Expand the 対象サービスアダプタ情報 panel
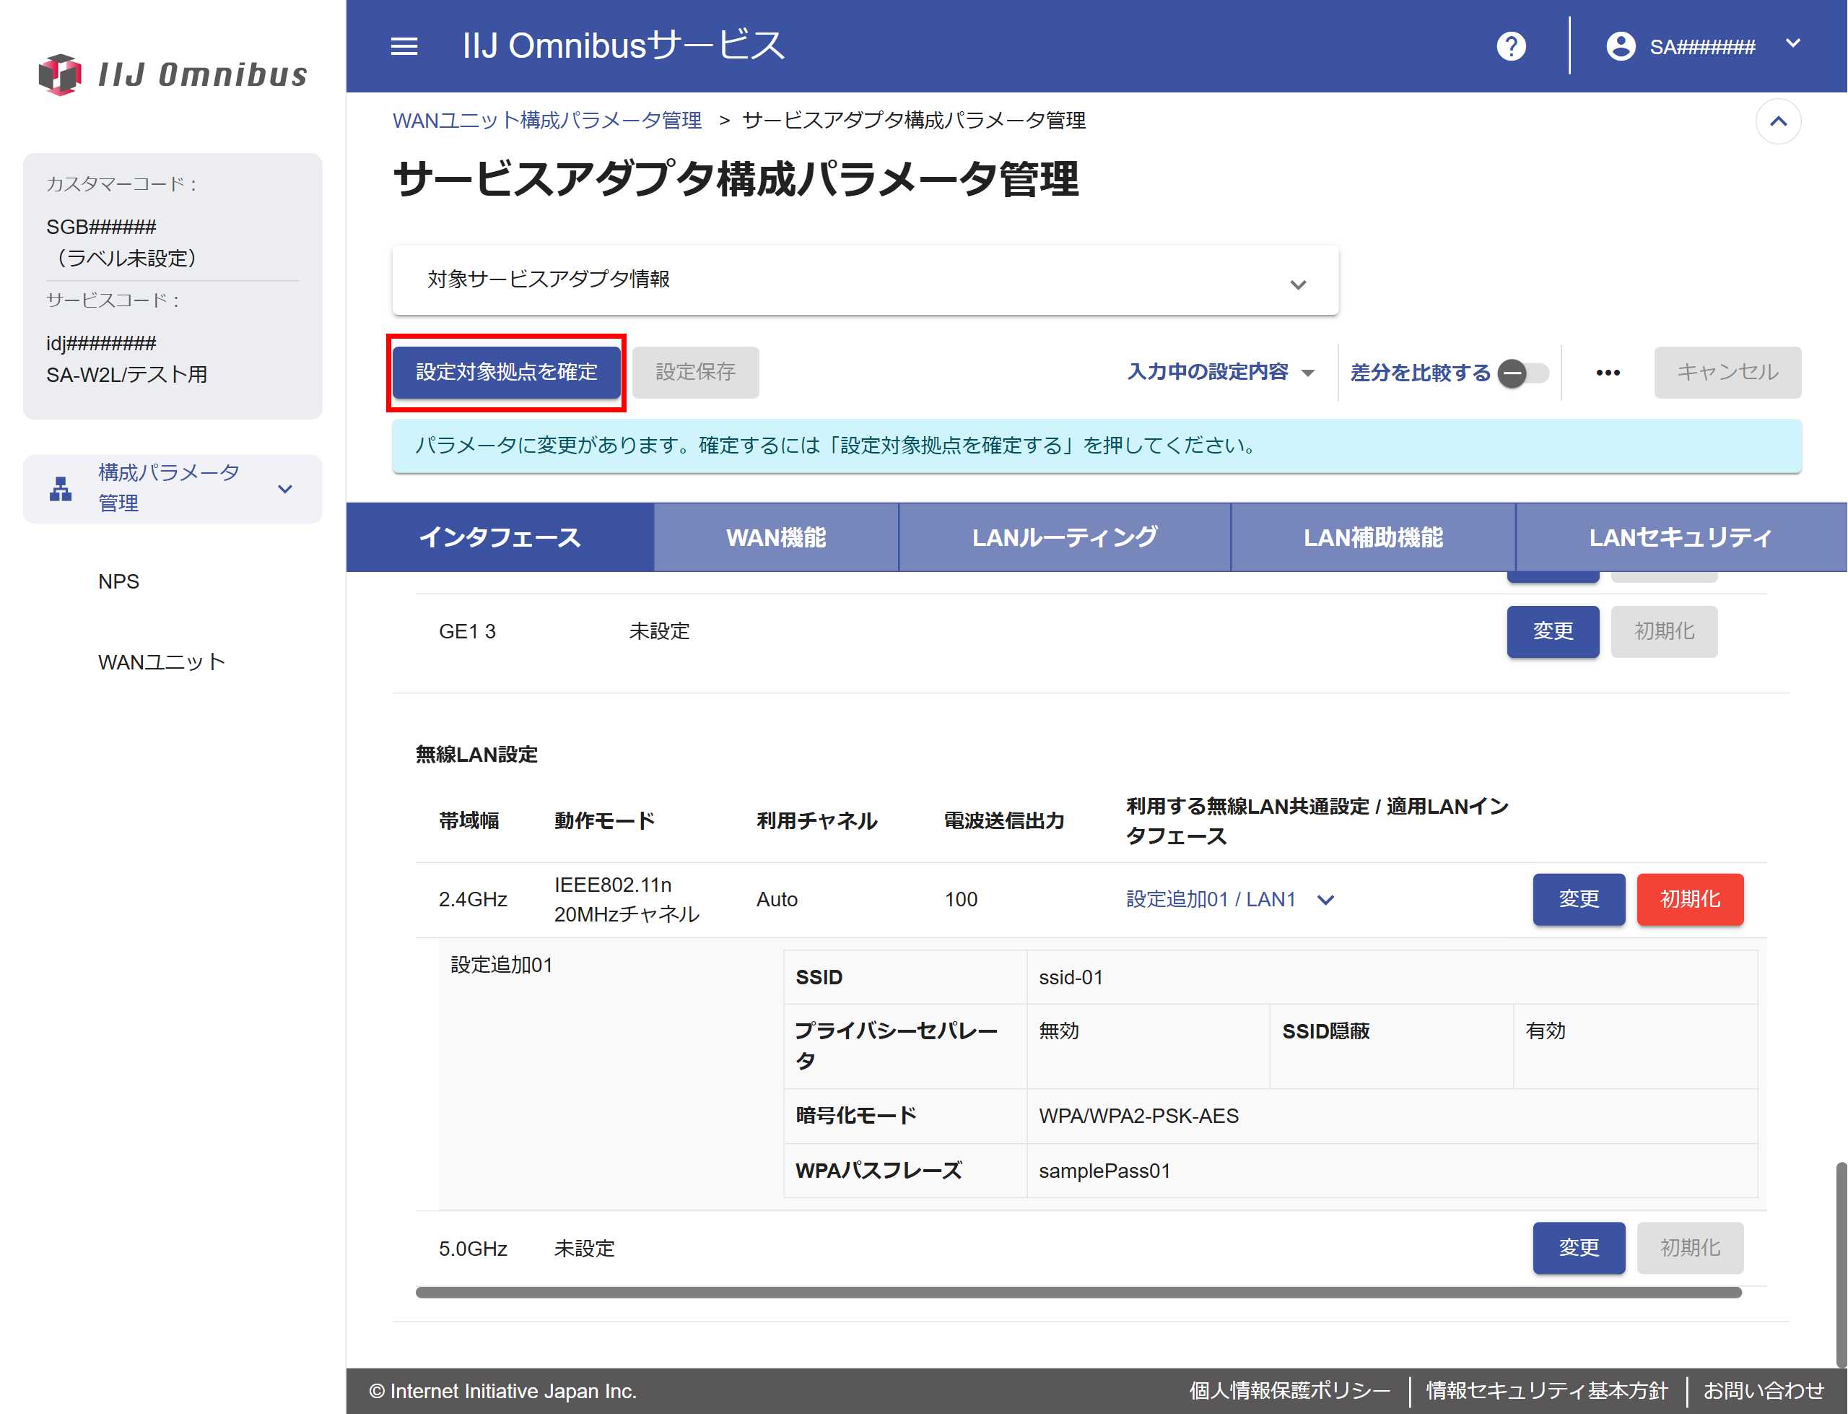Screen dimensions: 1848x1414 865,280
